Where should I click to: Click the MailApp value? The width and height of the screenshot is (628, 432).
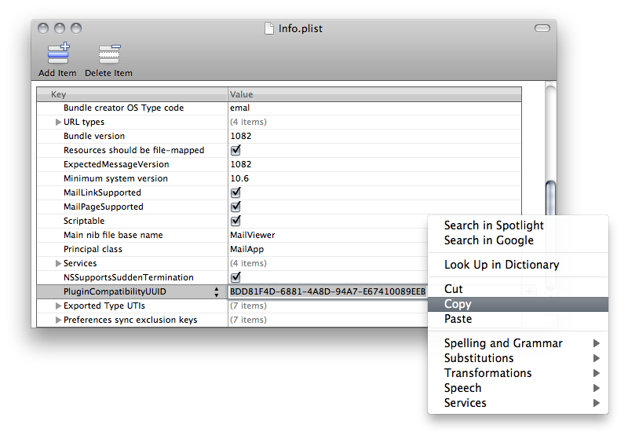[x=246, y=249]
